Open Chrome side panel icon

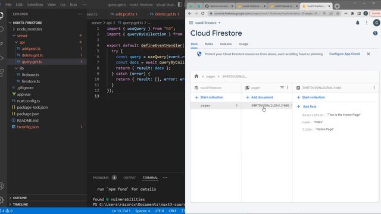coord(359,13)
